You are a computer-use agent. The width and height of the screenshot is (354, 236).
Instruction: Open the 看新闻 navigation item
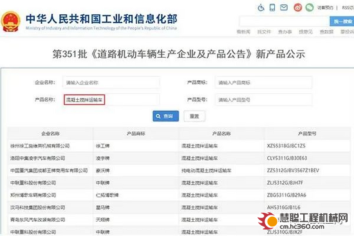[x=243, y=32]
